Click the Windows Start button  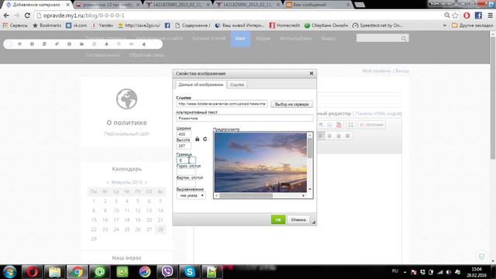click(10, 272)
